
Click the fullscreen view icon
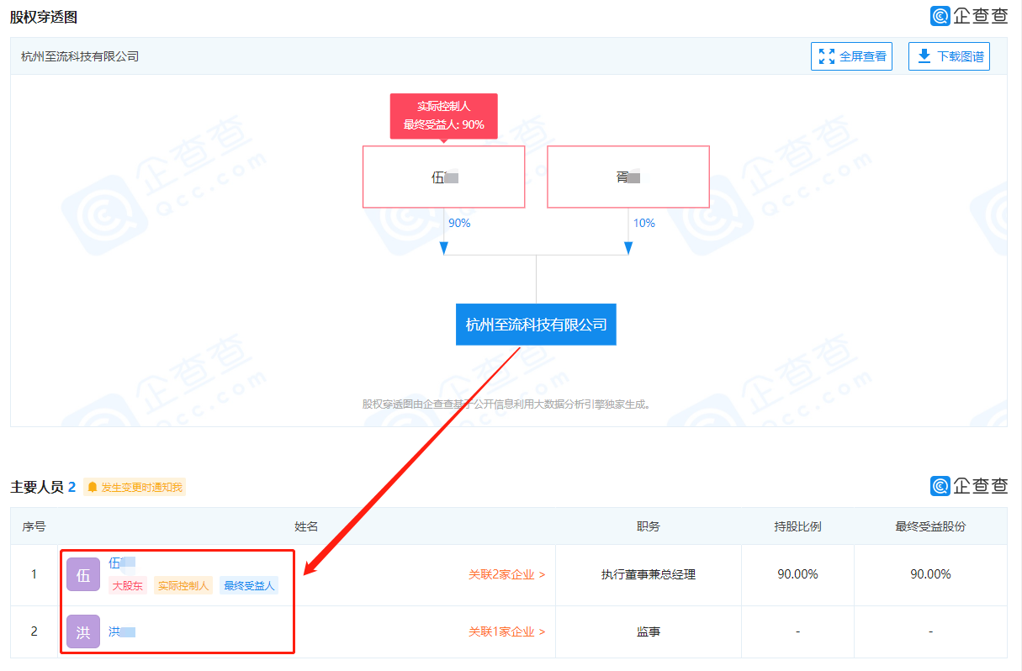pos(827,56)
